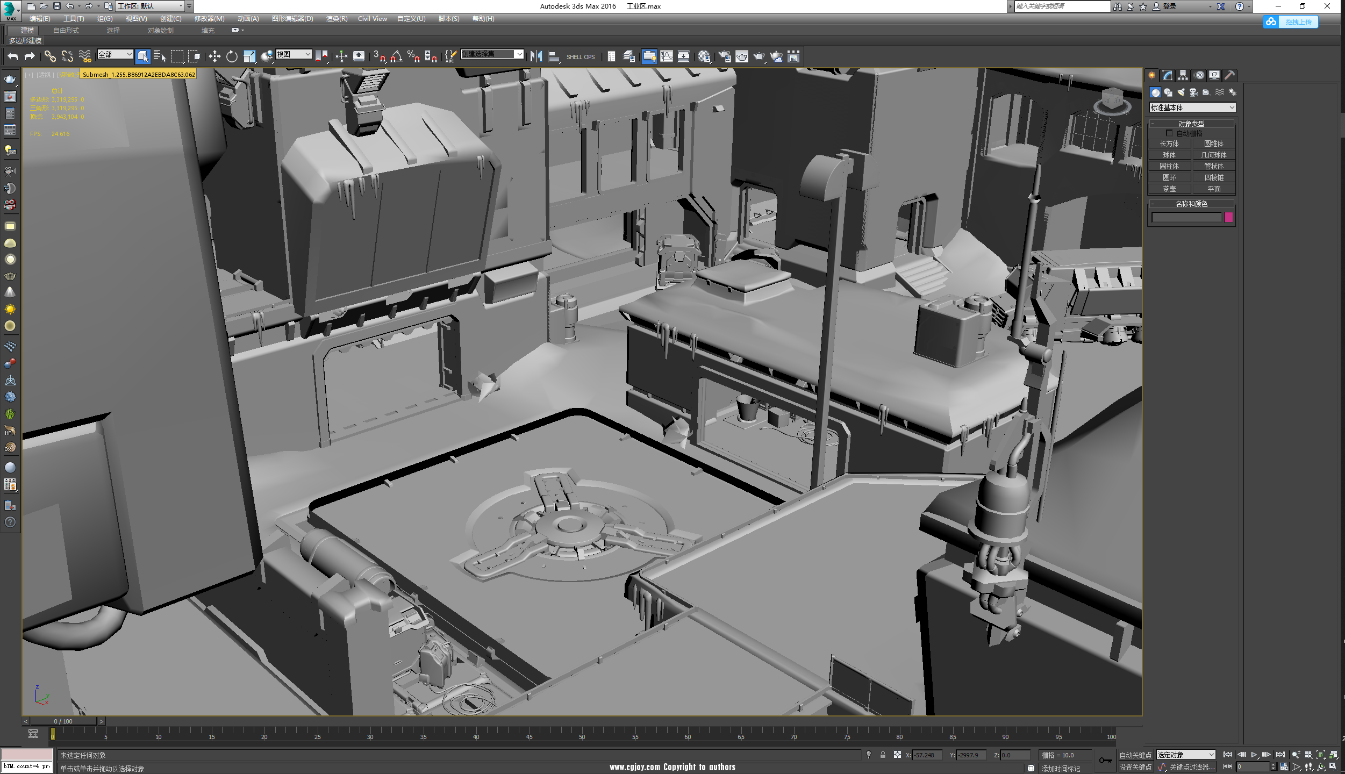Viewport: 1345px width, 774px height.
Task: Click the Mirror tool icon
Action: [536, 56]
